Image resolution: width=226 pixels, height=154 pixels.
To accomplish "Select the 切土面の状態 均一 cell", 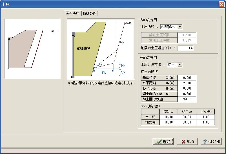I will 187,99.
